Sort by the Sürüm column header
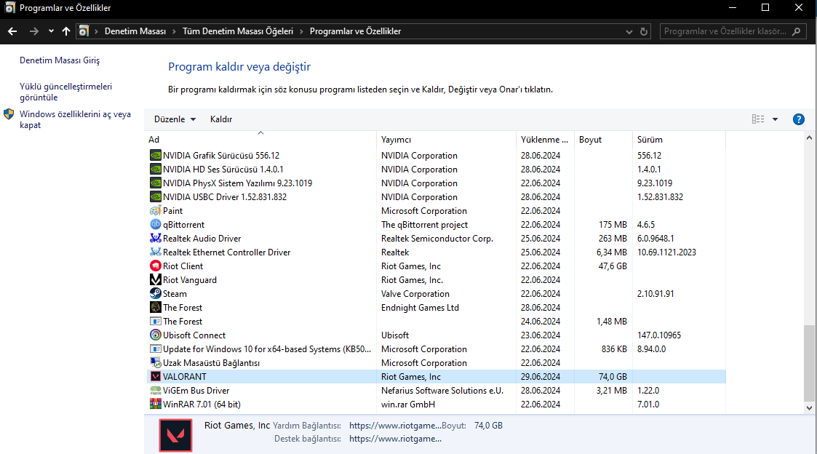This screenshot has width=817, height=454. (x=679, y=140)
